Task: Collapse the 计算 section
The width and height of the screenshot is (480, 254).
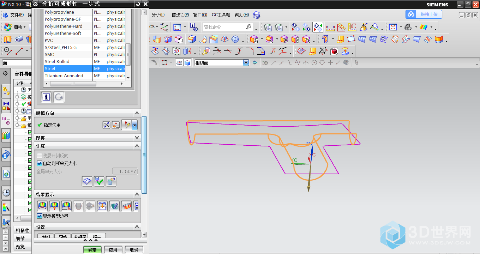Action: point(137,146)
